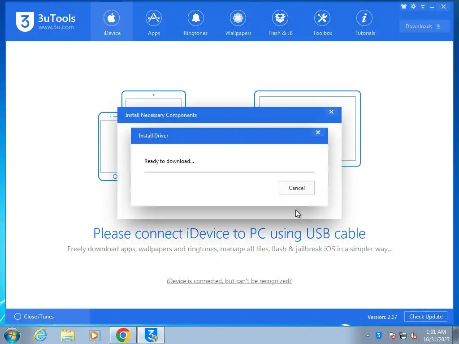
Task: View the Tutorials tab
Action: pos(364,22)
